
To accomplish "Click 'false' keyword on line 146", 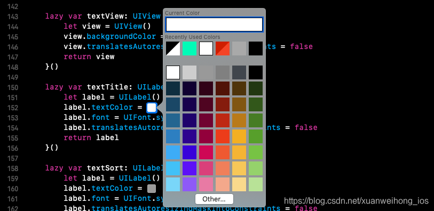I will click(x=302, y=46).
